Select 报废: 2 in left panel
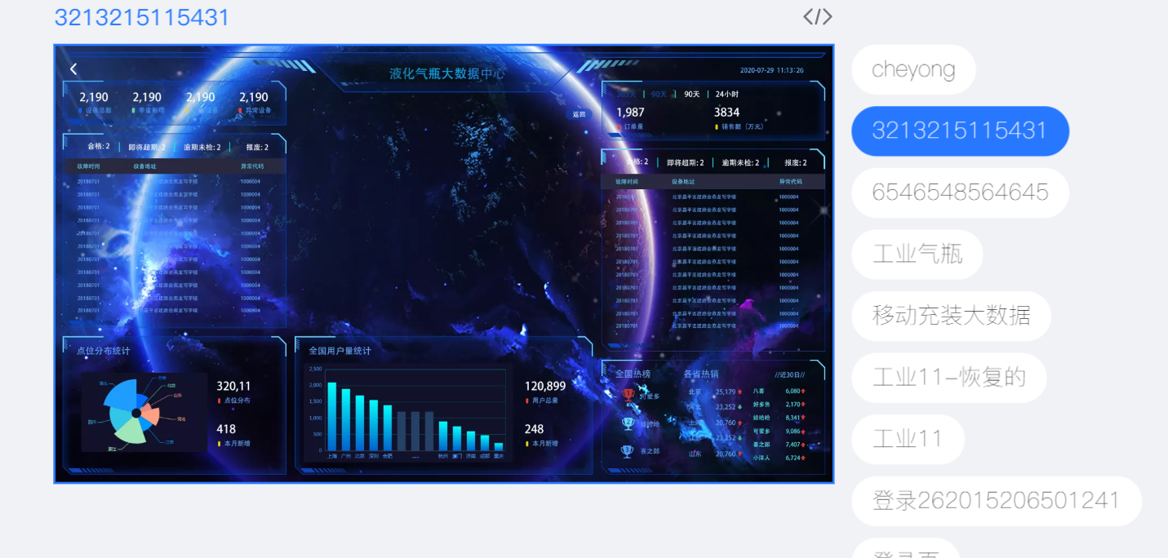Image resolution: width=1168 pixels, height=558 pixels. click(257, 148)
